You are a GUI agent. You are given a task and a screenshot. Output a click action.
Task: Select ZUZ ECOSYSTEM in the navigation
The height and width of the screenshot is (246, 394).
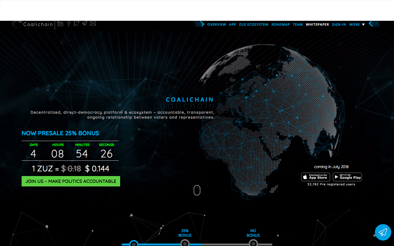coord(254,25)
